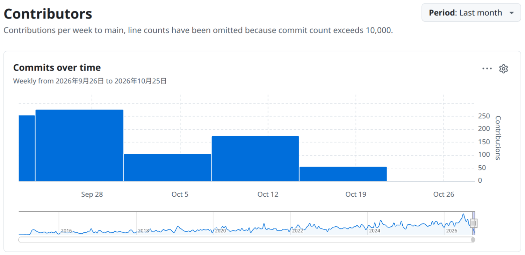Click the 50 value on the y-axis
Image resolution: width=525 pixels, height=255 pixels.
click(482, 168)
